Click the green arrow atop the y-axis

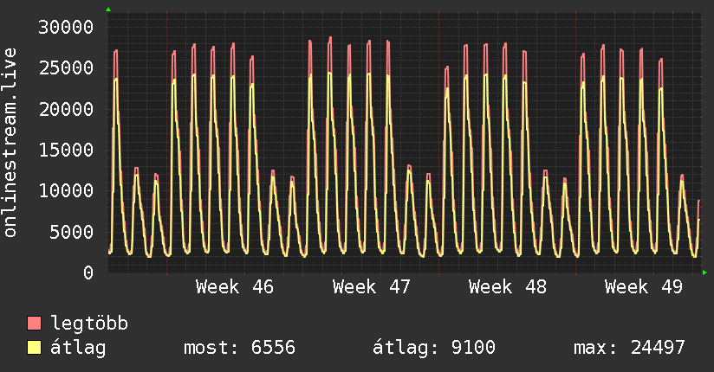[108, 10]
